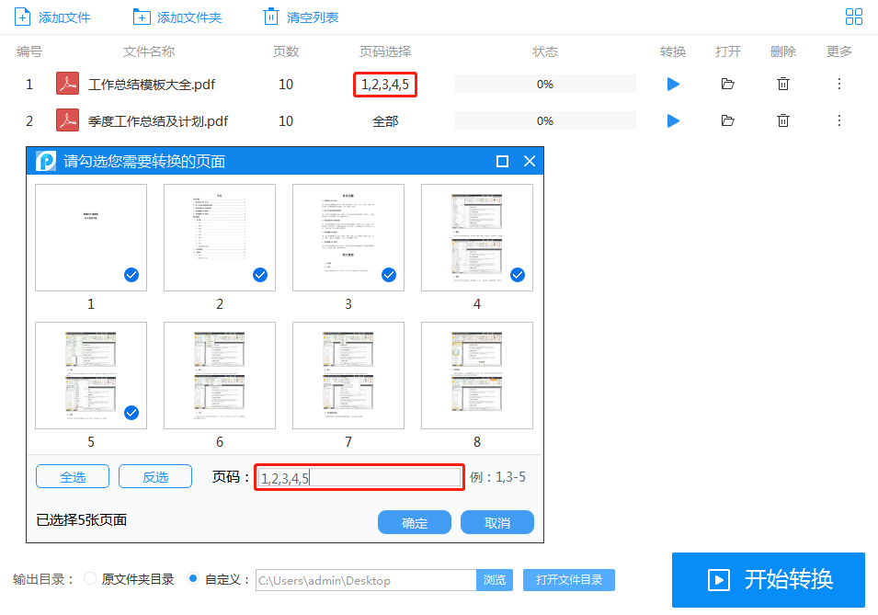Close the page selection dialog

click(x=530, y=161)
